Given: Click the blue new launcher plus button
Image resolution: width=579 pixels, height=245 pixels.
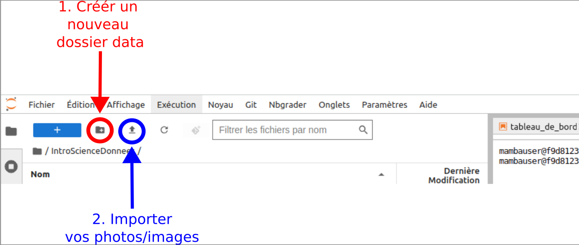Looking at the screenshot, I should click(x=57, y=130).
